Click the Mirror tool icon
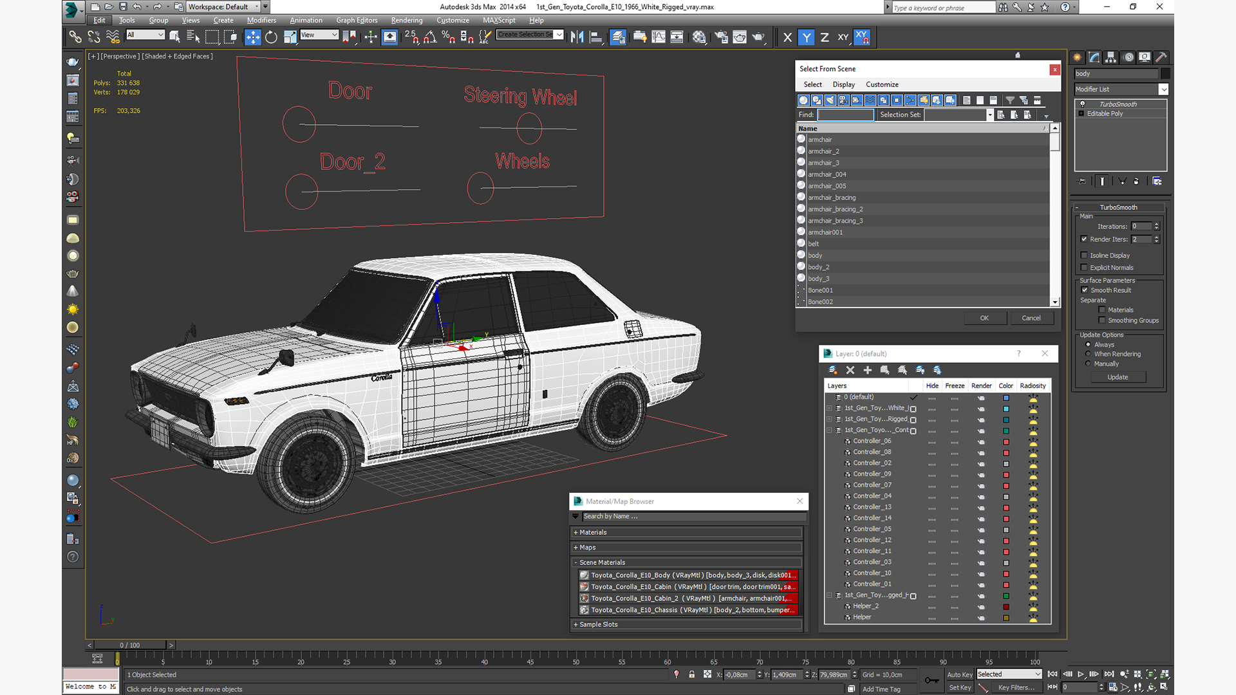Image resolution: width=1236 pixels, height=695 pixels. [x=577, y=37]
